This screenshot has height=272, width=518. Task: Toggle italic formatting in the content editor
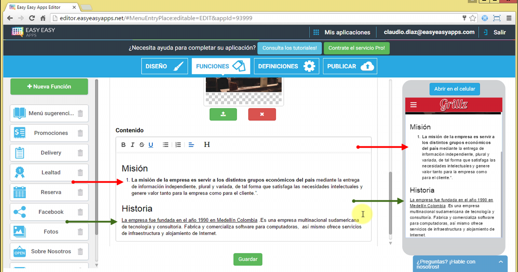pyautogui.click(x=133, y=145)
